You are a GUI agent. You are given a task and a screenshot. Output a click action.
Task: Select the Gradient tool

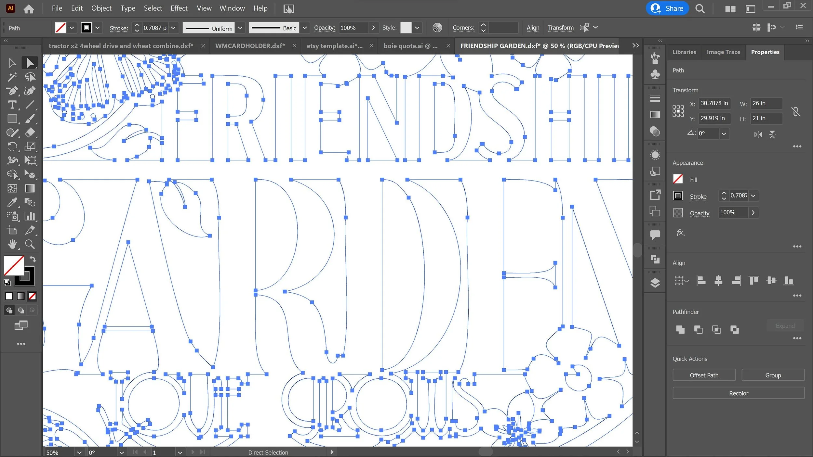pyautogui.click(x=30, y=189)
